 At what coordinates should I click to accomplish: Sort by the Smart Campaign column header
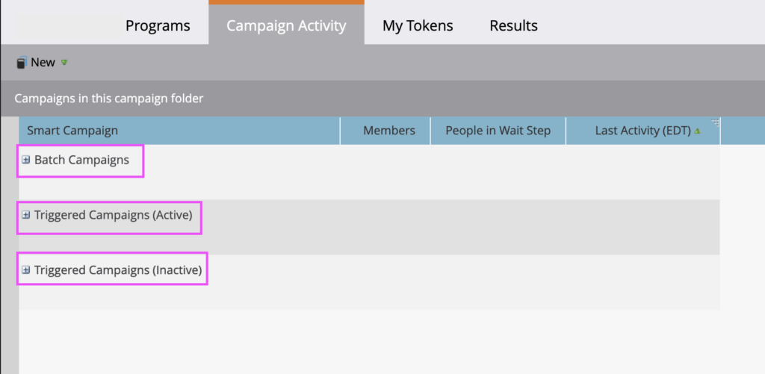(72, 131)
